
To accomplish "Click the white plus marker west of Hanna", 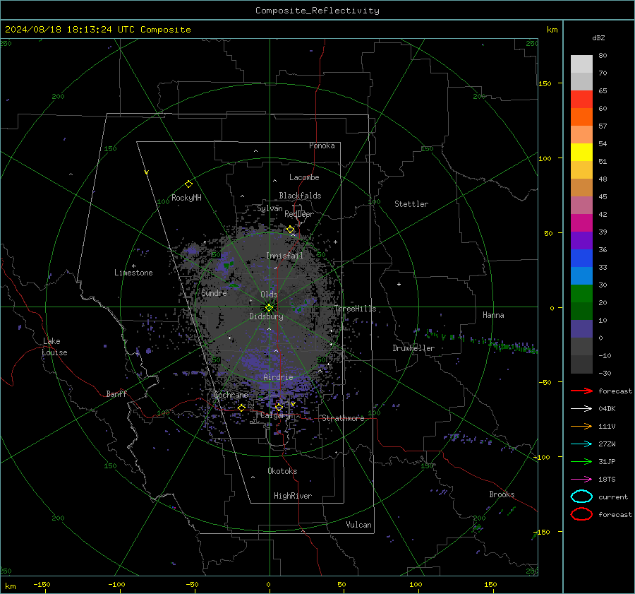I will (x=399, y=284).
